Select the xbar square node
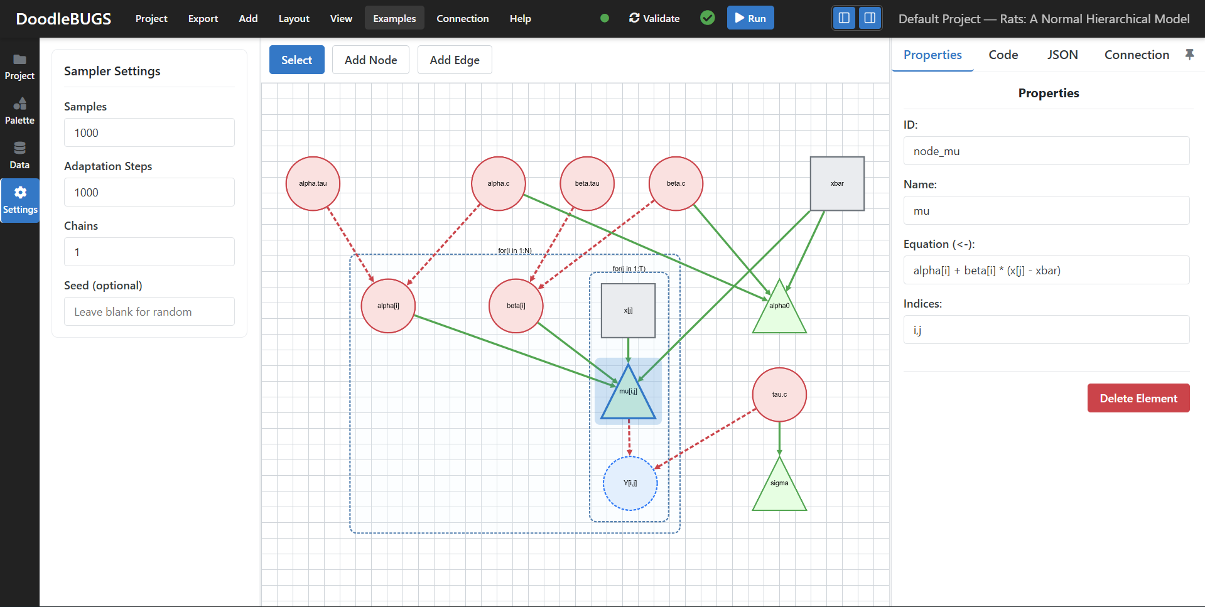Screen dimensions: 1205x607 [x=837, y=183]
